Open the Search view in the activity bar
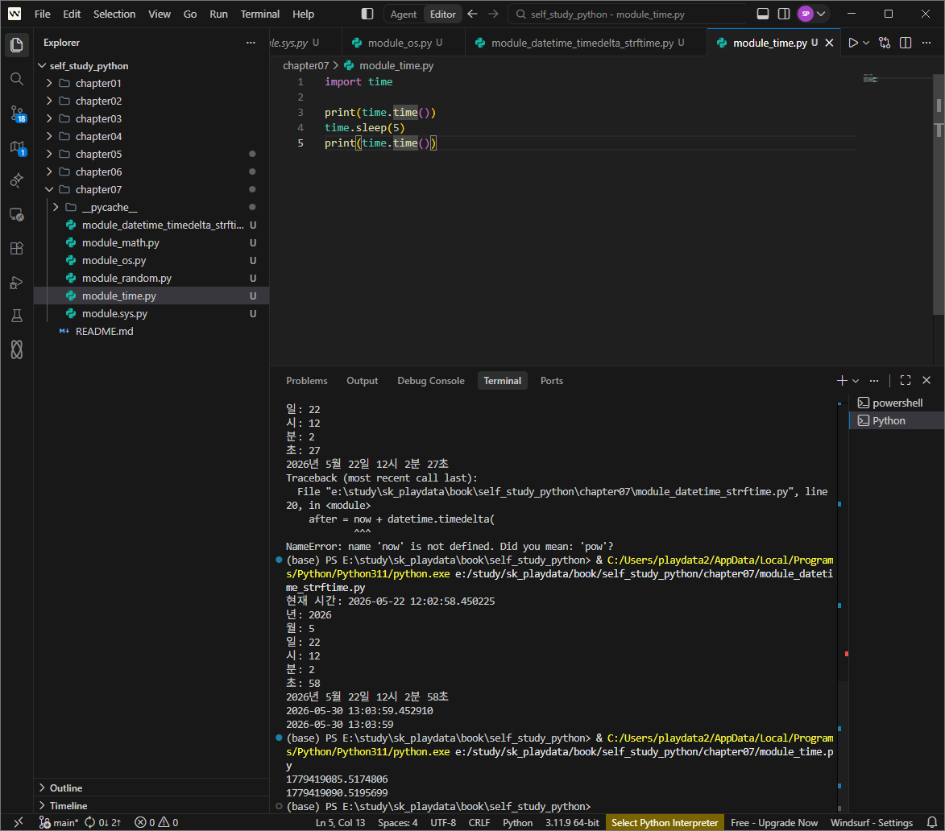 point(17,79)
